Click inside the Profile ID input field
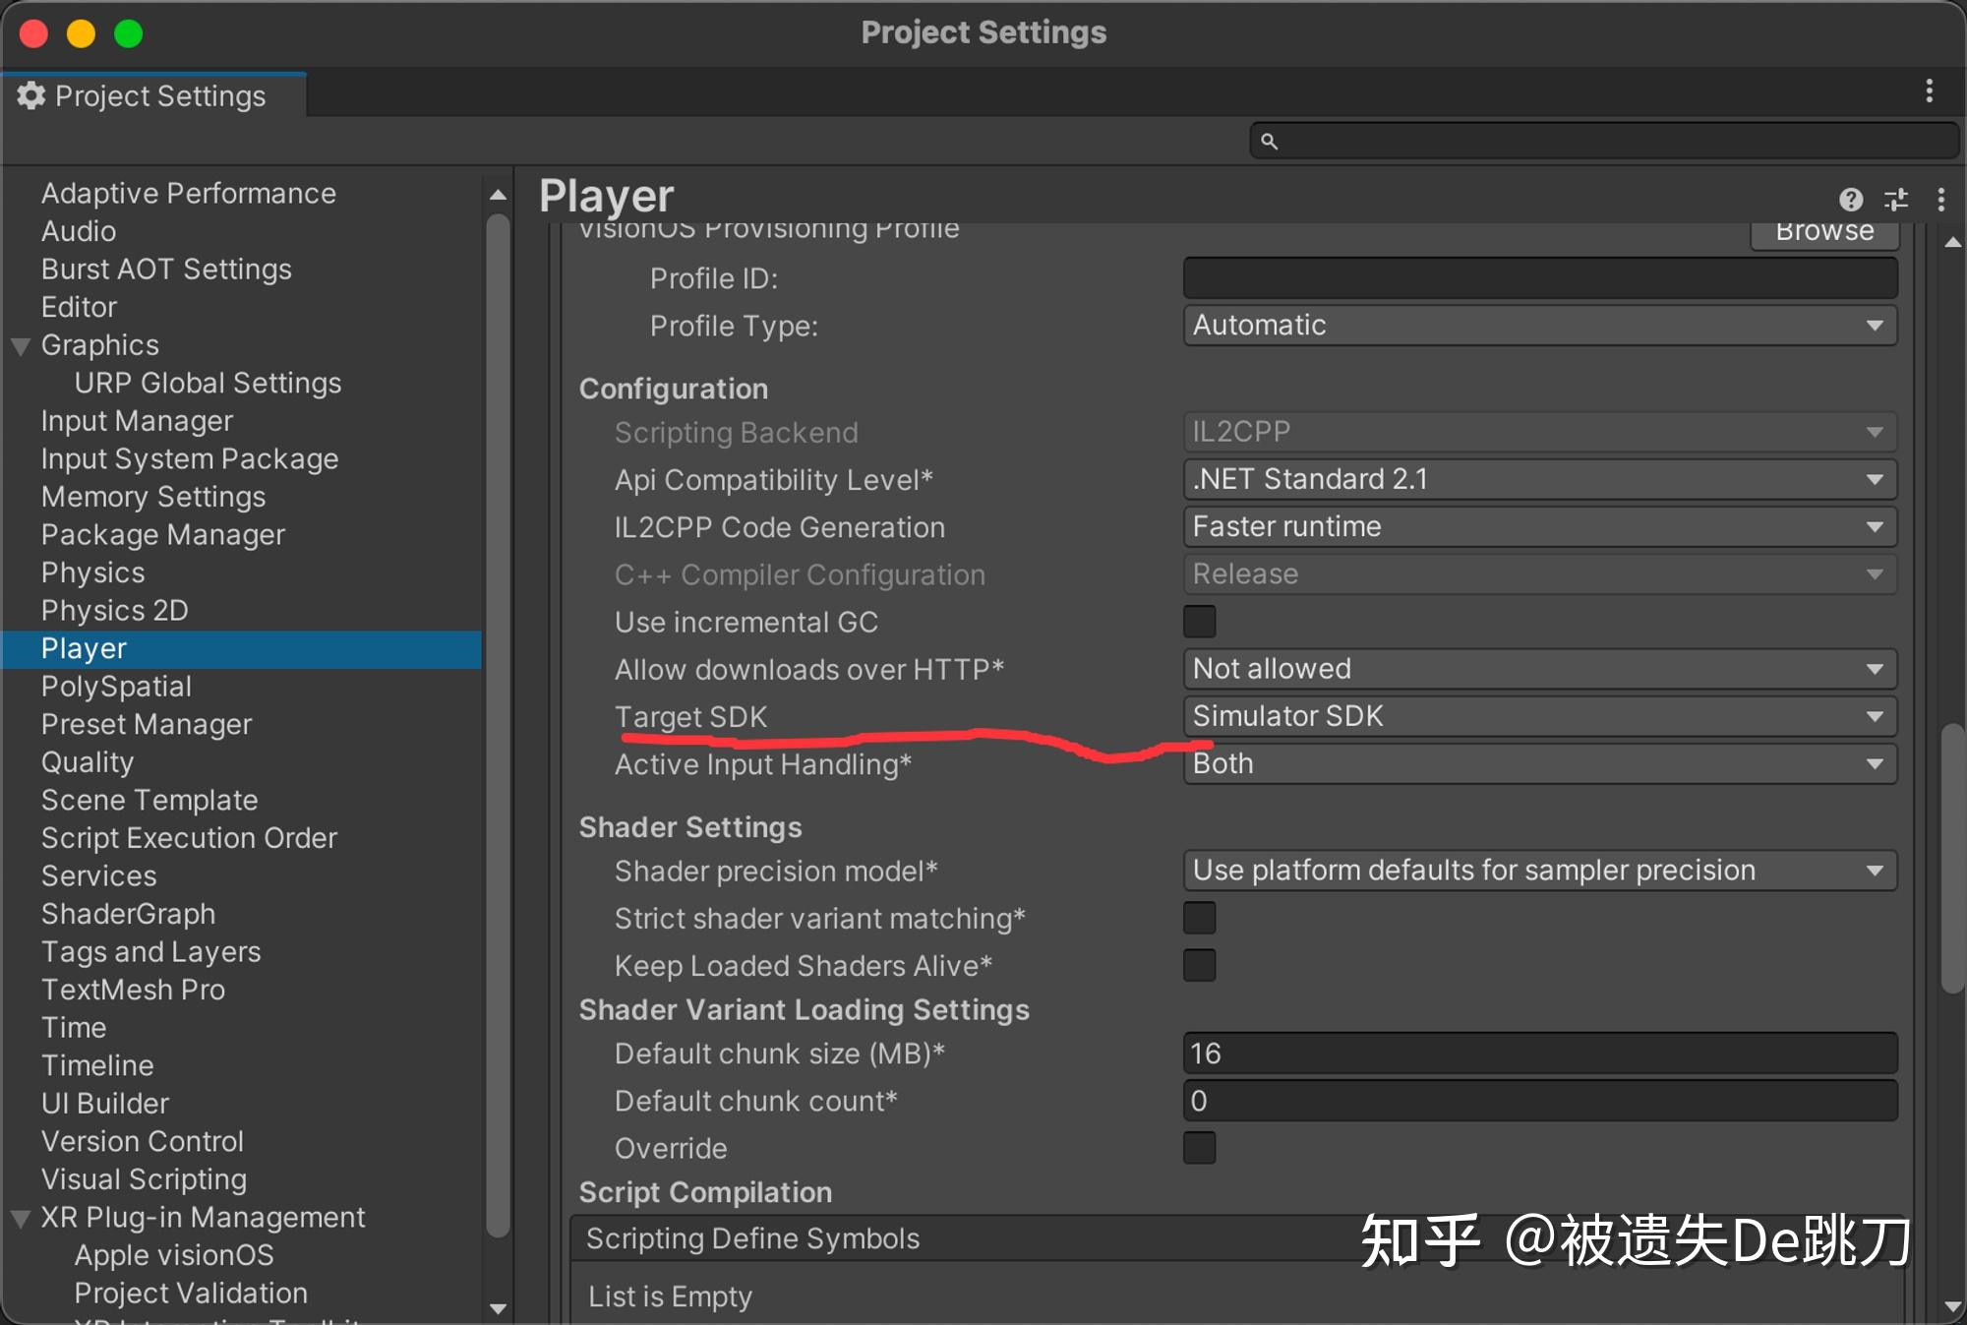Image resolution: width=1967 pixels, height=1325 pixels. (1538, 277)
